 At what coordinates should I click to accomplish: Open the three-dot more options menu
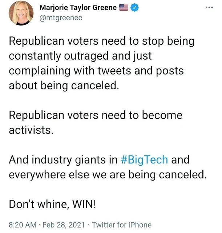[x=209, y=7]
